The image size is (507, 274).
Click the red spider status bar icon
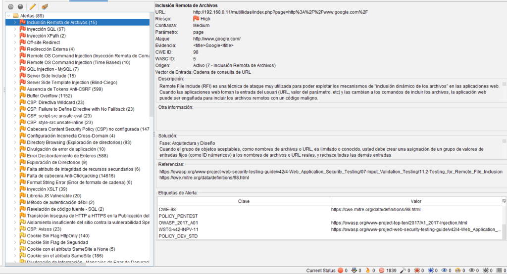click(x=418, y=271)
